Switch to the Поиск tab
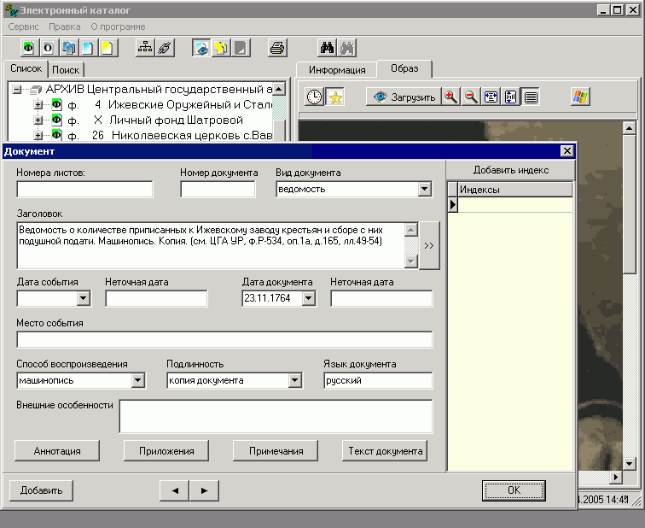This screenshot has width=645, height=528. [66, 69]
